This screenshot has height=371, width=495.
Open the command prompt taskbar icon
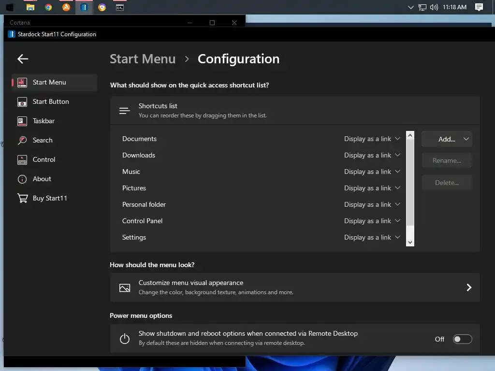120,7
